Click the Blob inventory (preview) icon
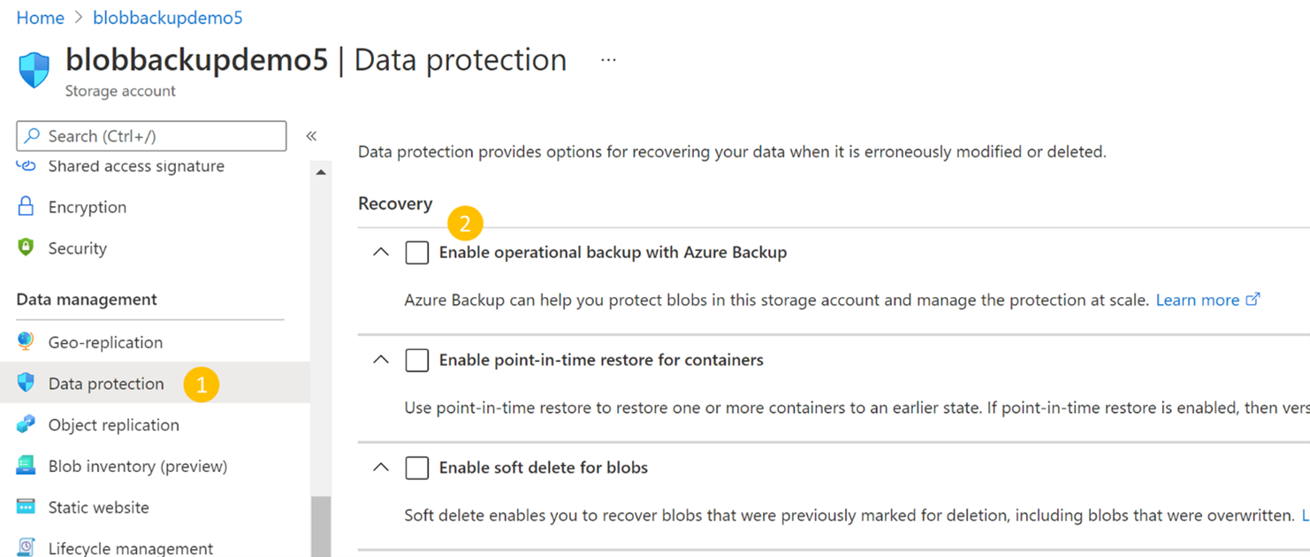Viewport: 1310px width, 557px height. (26, 466)
